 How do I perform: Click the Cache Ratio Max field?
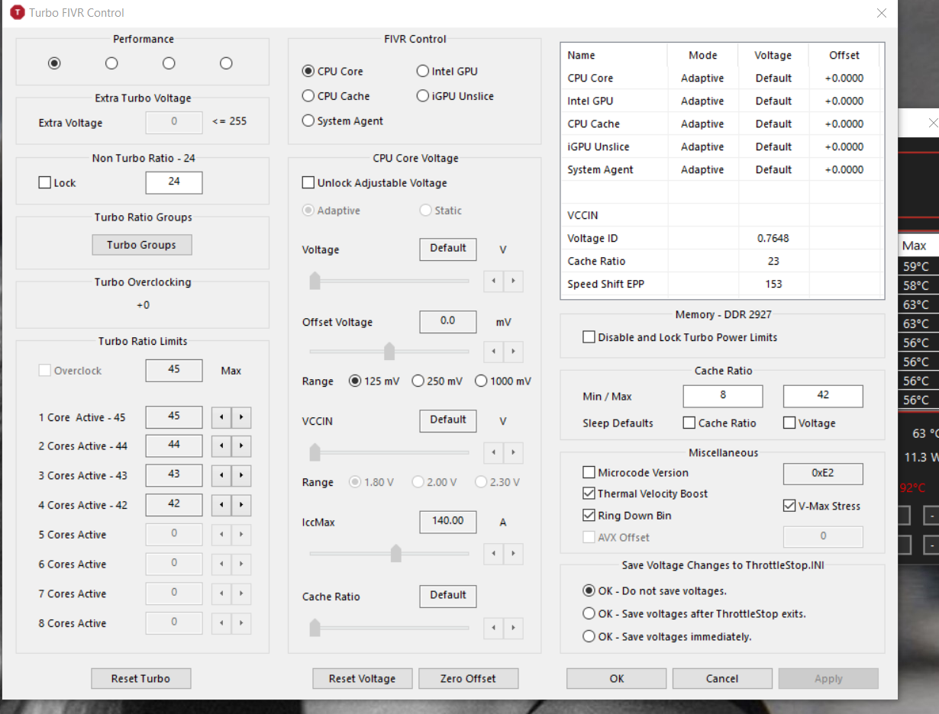pyautogui.click(x=823, y=396)
